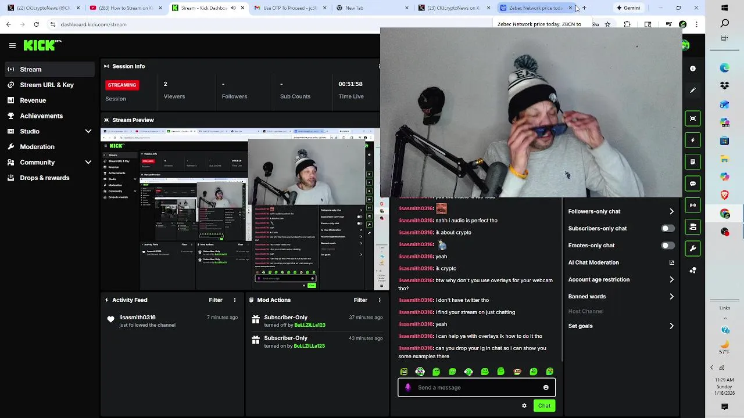Open Gemini button in browser toolbar

pyautogui.click(x=628, y=8)
